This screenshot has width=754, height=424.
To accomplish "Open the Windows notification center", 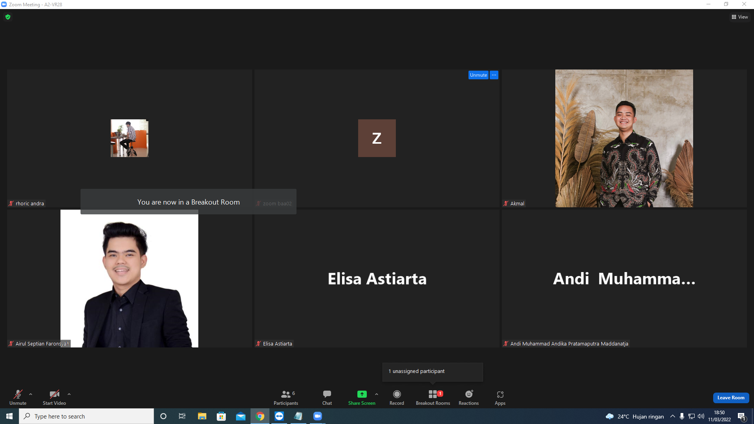I will (x=742, y=416).
